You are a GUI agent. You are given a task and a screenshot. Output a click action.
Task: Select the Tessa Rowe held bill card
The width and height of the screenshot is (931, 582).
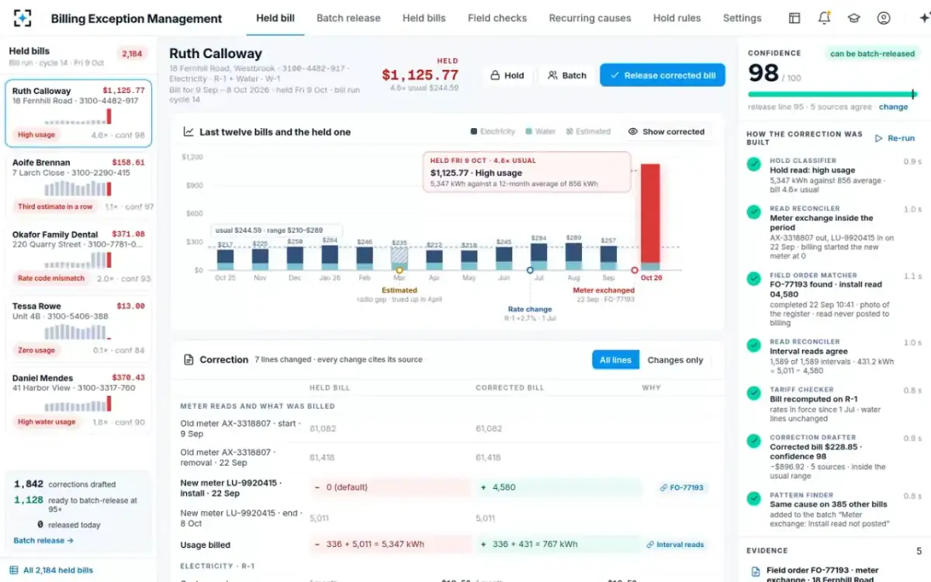(x=78, y=329)
